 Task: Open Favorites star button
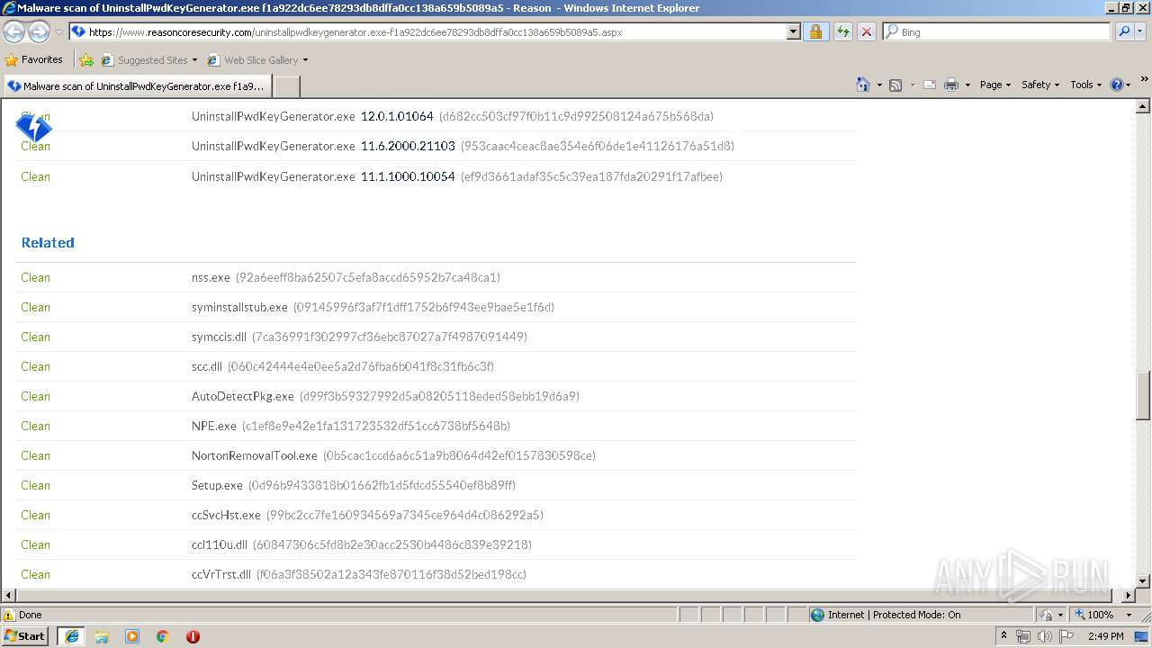33,59
